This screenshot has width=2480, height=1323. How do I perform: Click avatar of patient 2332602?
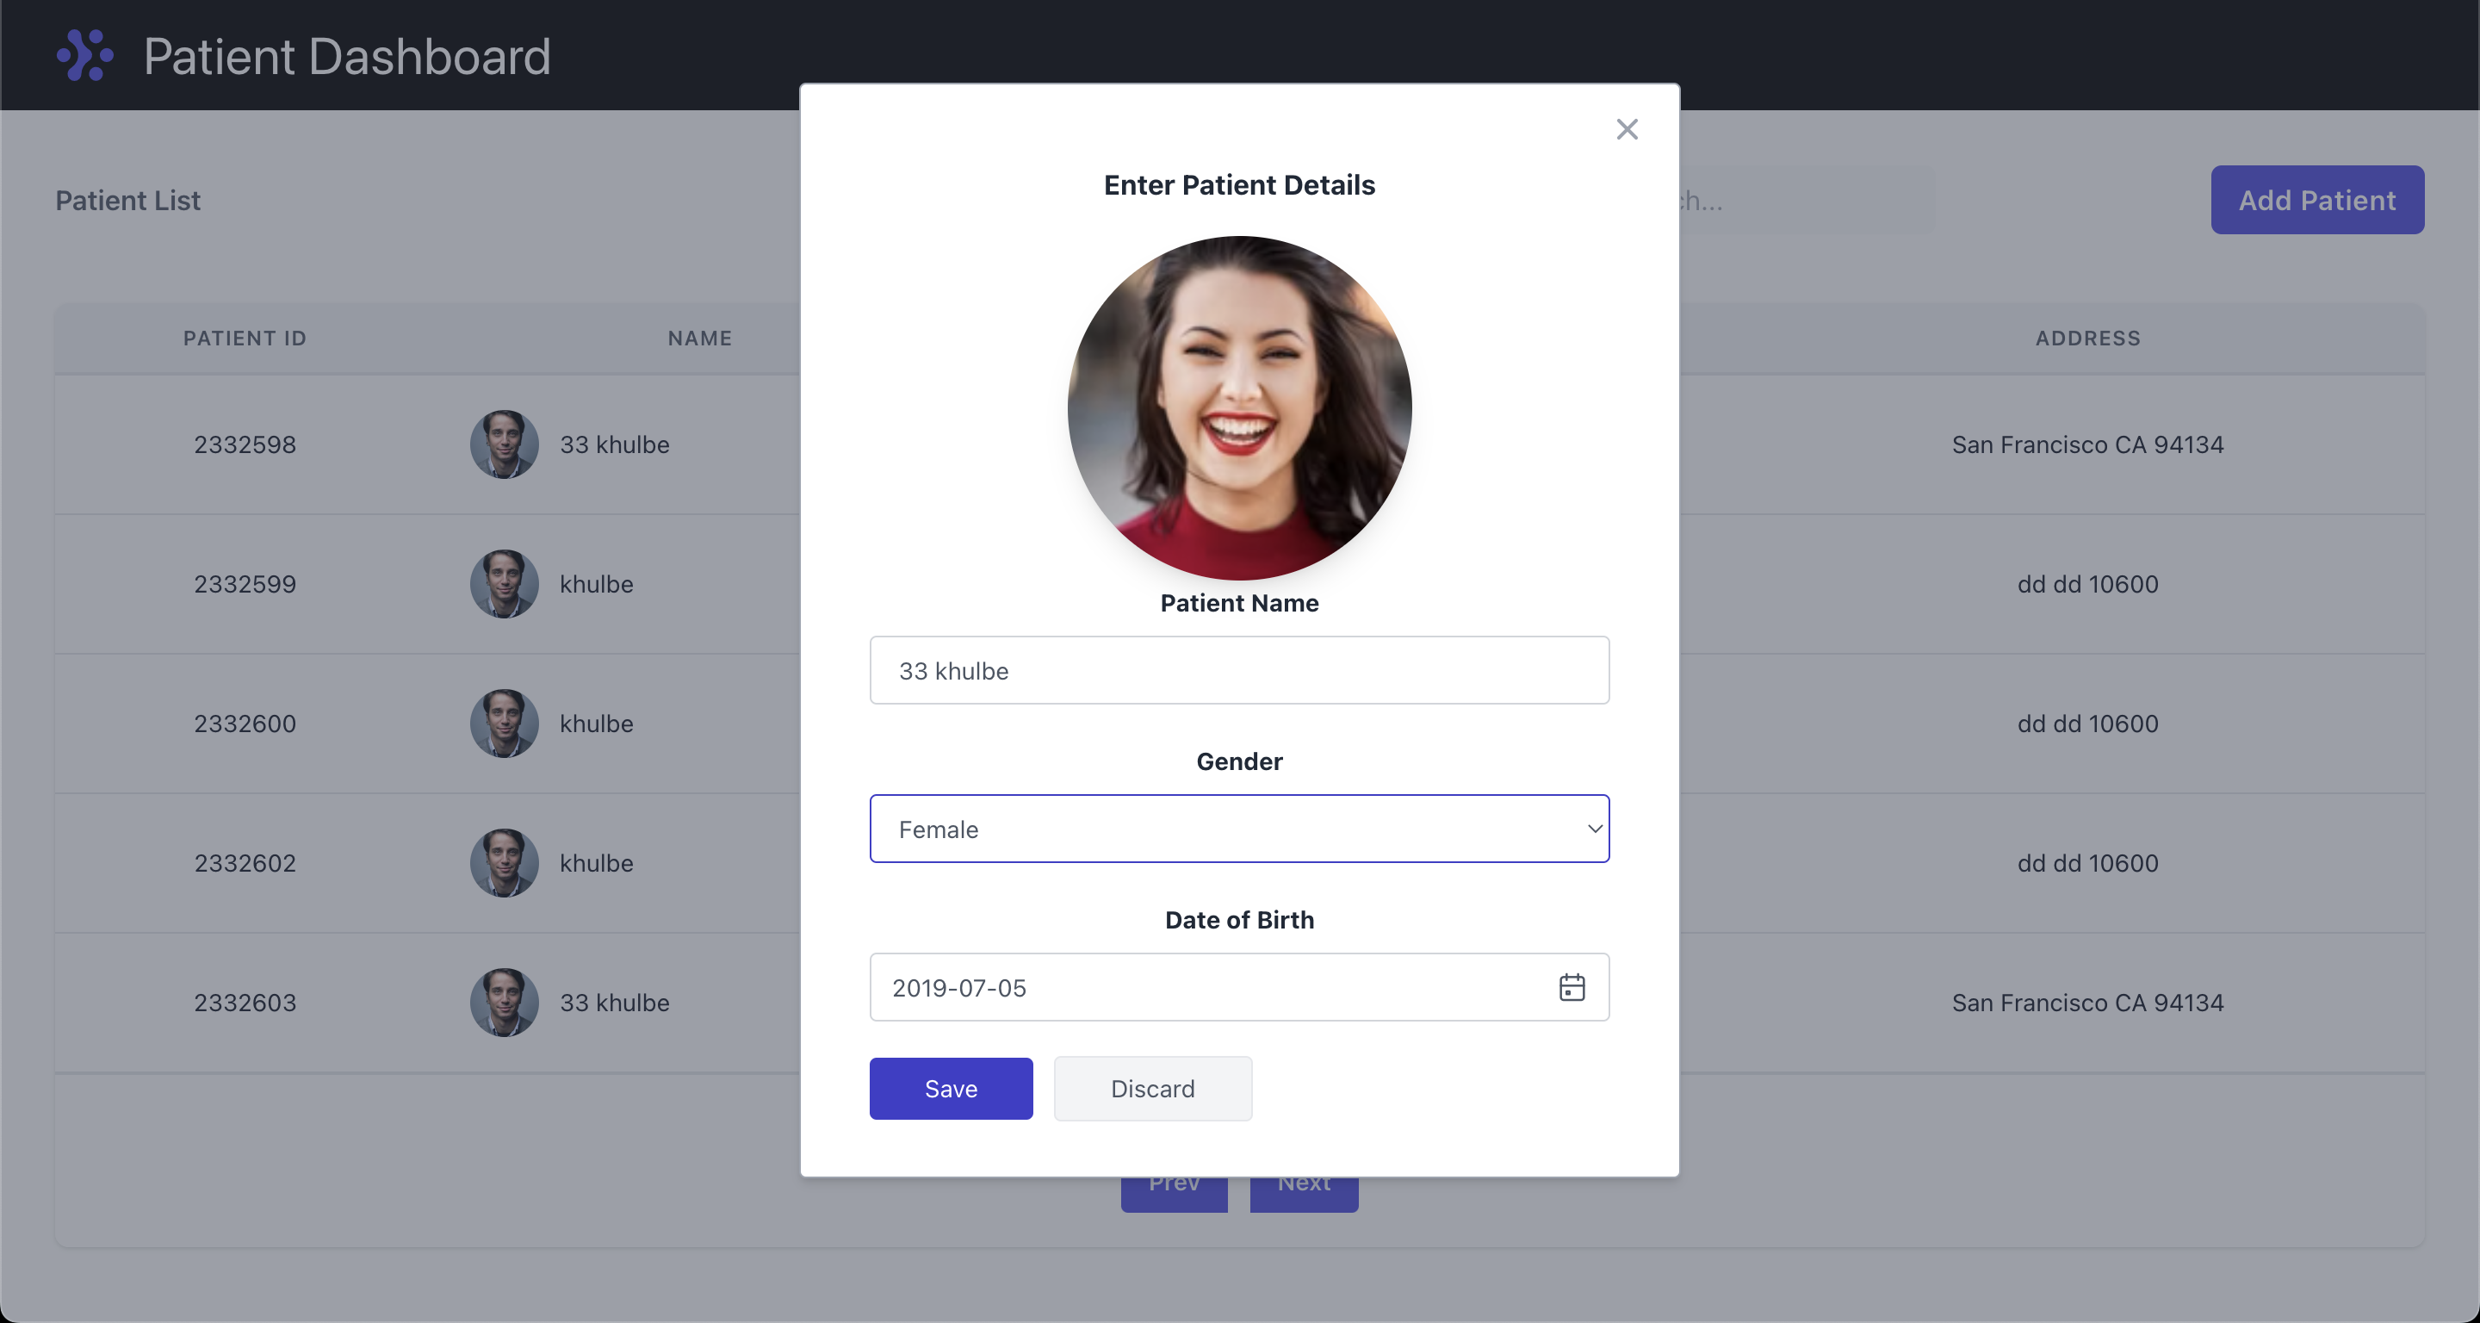tap(504, 864)
